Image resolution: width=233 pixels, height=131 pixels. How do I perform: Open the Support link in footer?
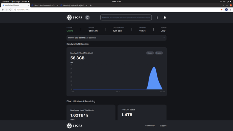(163, 126)
